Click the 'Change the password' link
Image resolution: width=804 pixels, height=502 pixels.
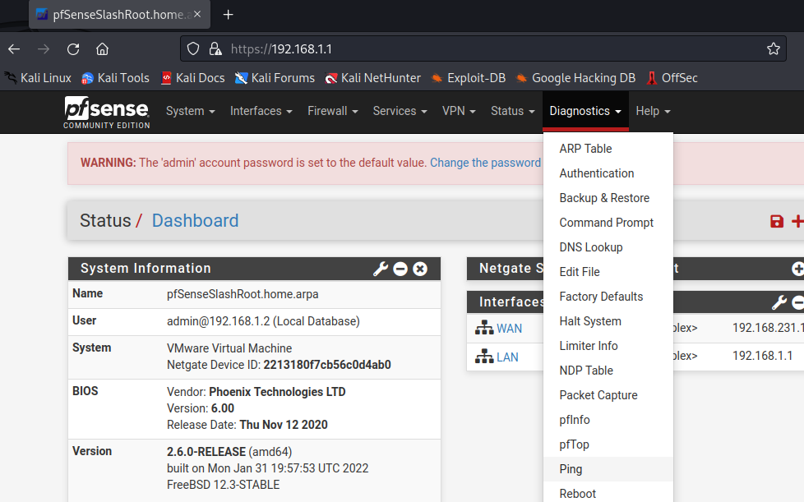tap(485, 163)
